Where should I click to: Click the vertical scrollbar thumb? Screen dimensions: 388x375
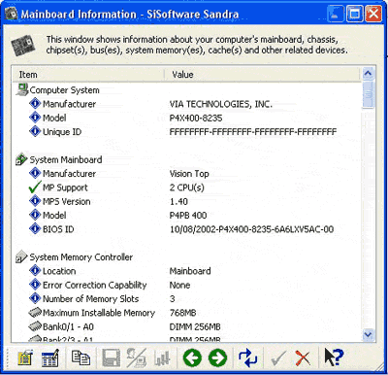[x=368, y=94]
